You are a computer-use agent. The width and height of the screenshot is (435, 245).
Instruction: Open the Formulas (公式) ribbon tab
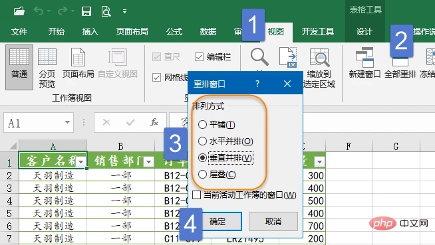point(174,32)
